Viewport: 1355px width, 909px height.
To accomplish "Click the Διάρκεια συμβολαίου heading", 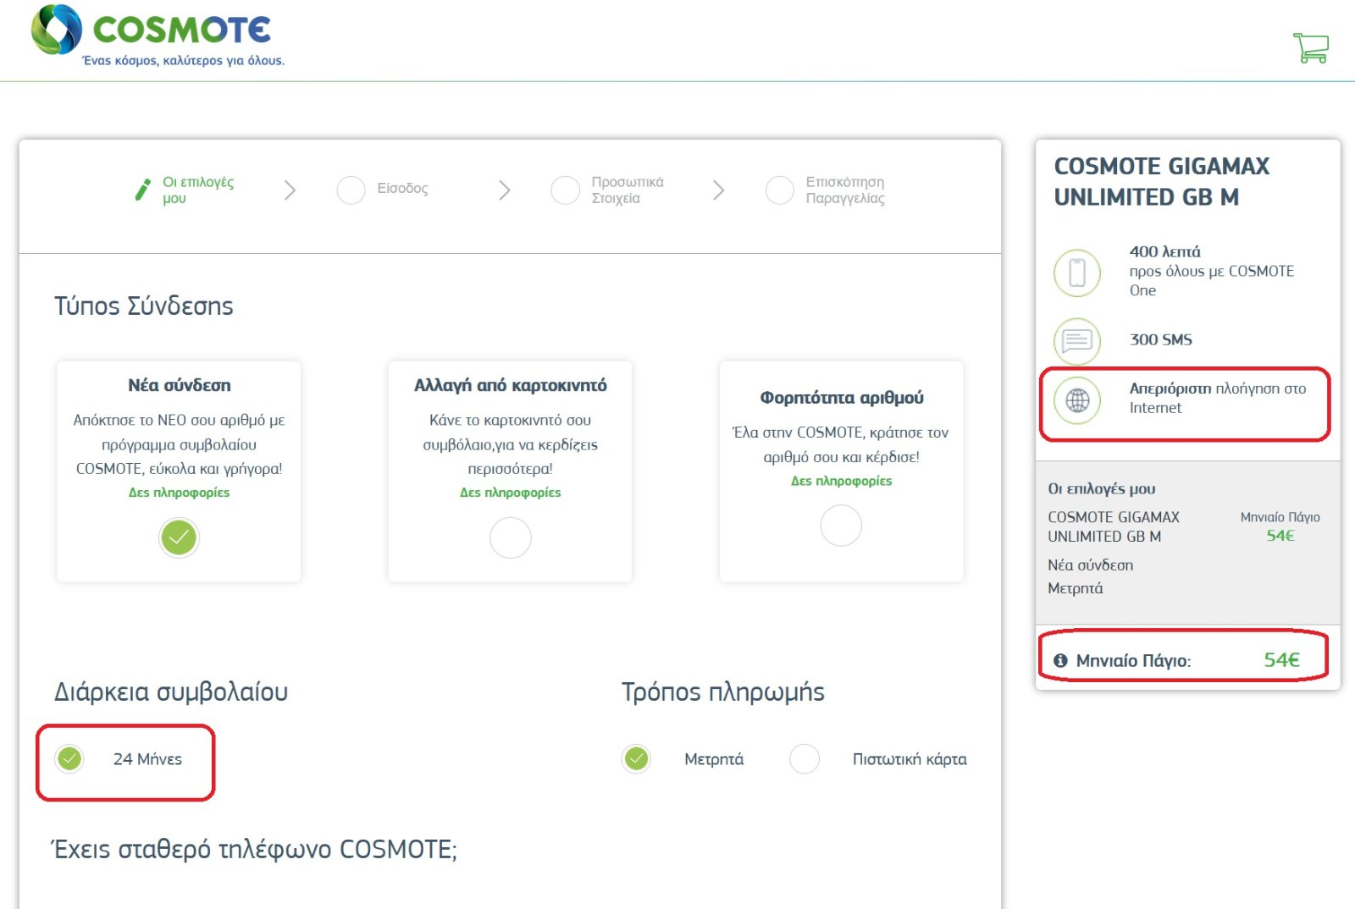I will pos(171,692).
